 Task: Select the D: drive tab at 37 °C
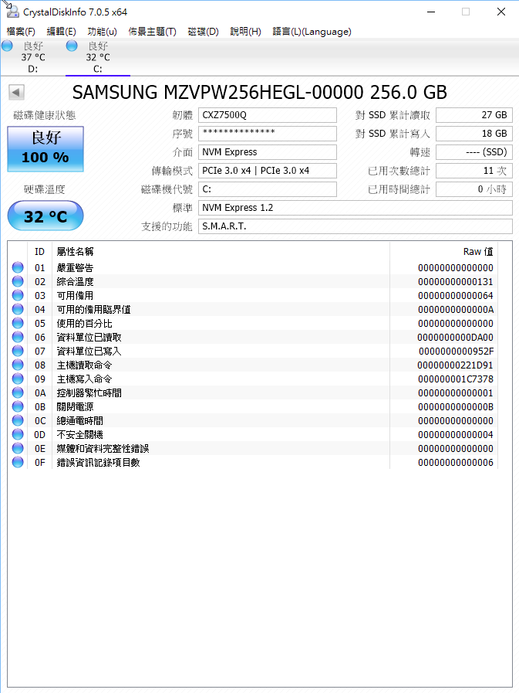coord(33,58)
